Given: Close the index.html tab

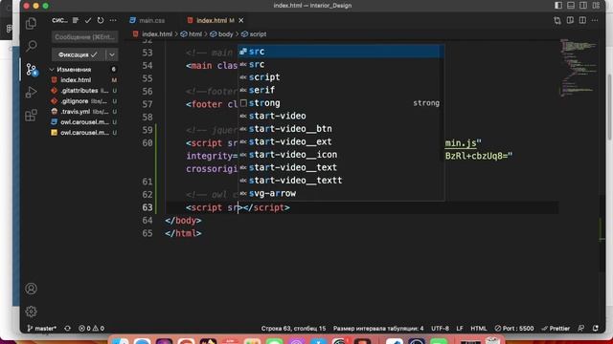Looking at the screenshot, I should pos(240,20).
